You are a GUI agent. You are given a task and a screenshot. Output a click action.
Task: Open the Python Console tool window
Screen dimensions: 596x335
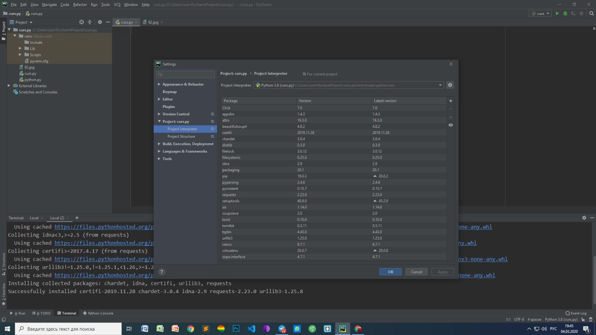(98, 313)
